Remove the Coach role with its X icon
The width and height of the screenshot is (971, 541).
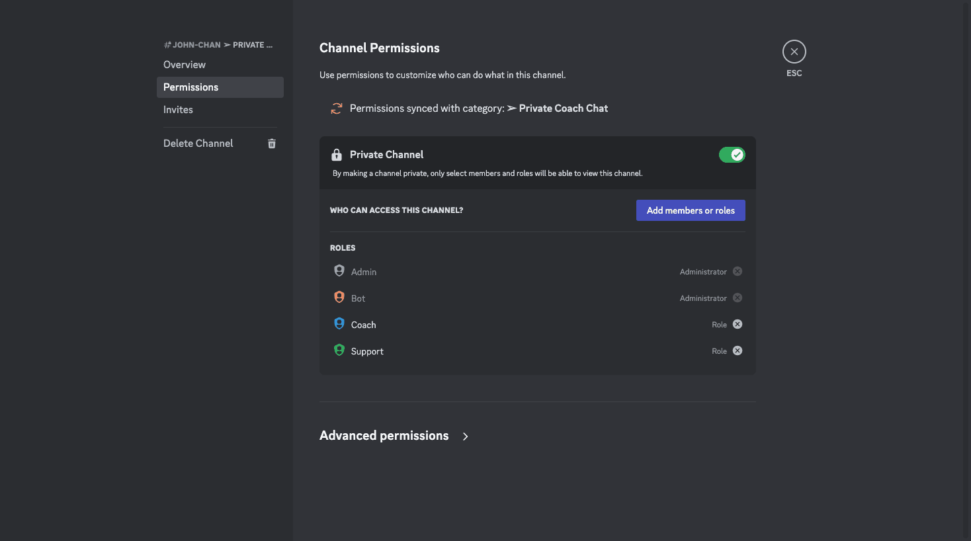[x=738, y=324]
